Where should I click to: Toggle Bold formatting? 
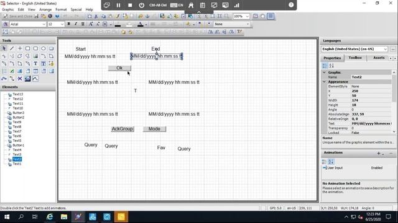(x=68, y=24)
